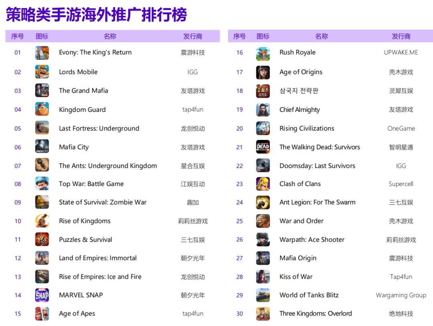Click the World of Tanks Blitz icon

(x=263, y=295)
